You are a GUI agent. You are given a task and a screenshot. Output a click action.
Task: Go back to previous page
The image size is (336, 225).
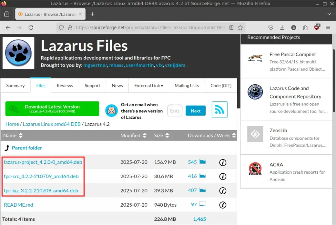(x=8, y=27)
